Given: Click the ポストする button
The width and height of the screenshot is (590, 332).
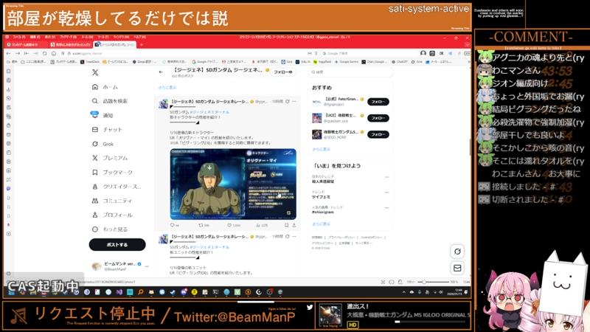Looking at the screenshot, I should click(x=117, y=245).
